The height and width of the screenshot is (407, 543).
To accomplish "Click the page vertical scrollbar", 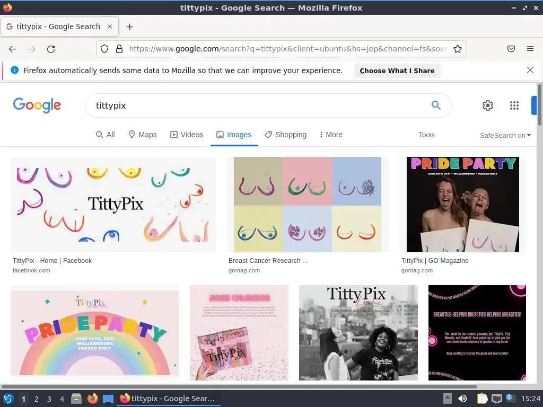I will pos(539,104).
